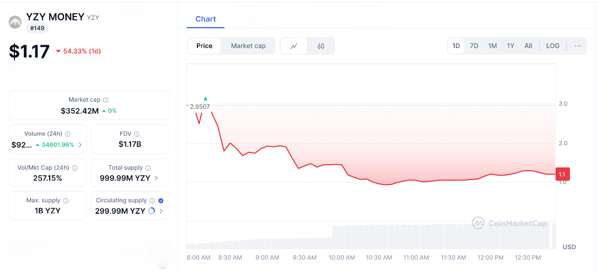Open the chart more options ellipsis menu
The height and width of the screenshot is (273, 597).
pos(577,46)
